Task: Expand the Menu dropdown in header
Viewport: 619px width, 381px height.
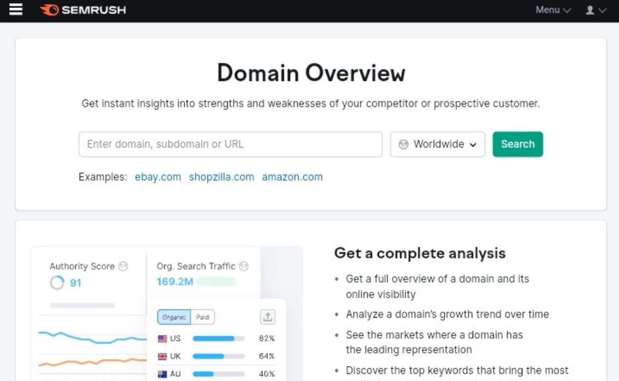Action: tap(553, 10)
